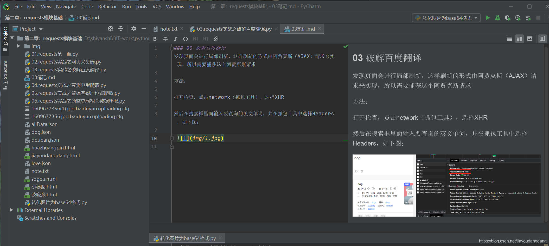Screen dimensions: 549x246
Task: Insert a hyperlink via the markdown link icon
Action: (x=216, y=39)
